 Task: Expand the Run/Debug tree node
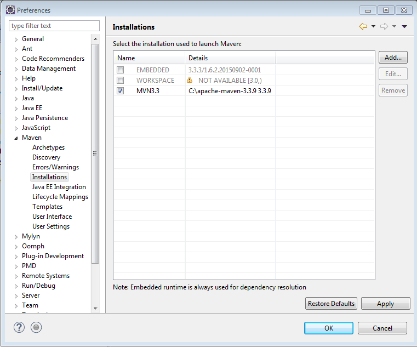point(16,286)
